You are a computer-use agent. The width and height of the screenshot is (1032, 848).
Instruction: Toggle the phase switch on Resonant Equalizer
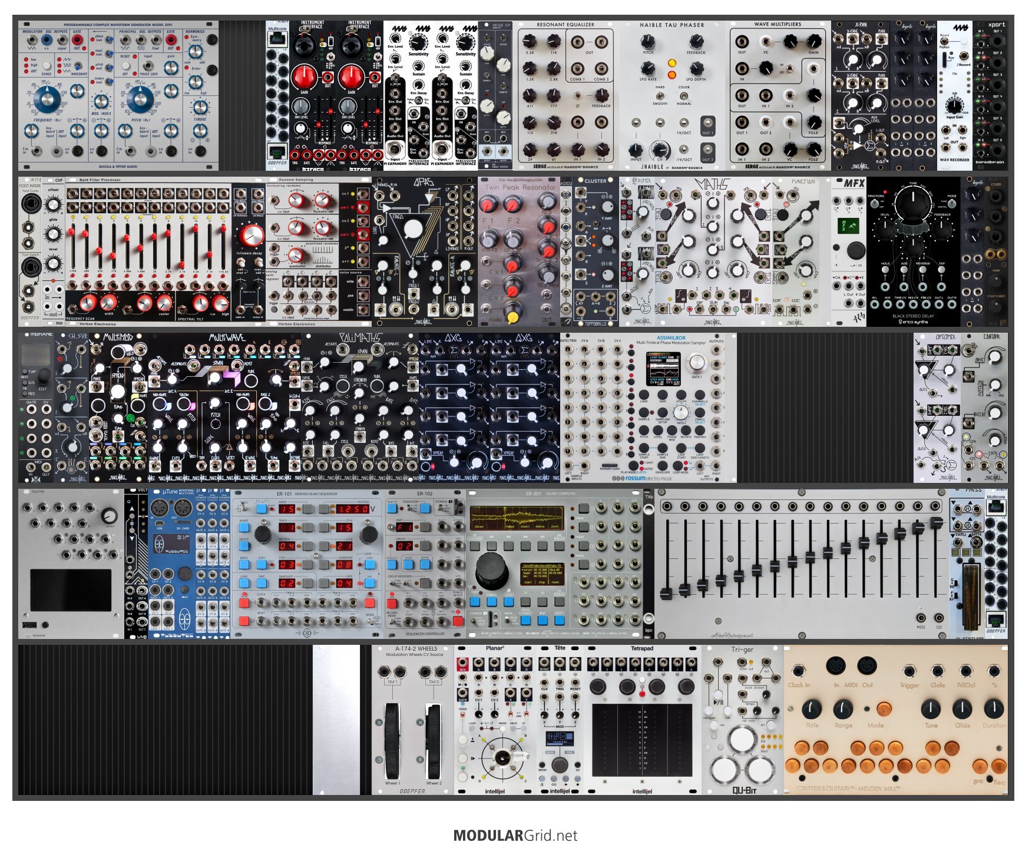577,95
